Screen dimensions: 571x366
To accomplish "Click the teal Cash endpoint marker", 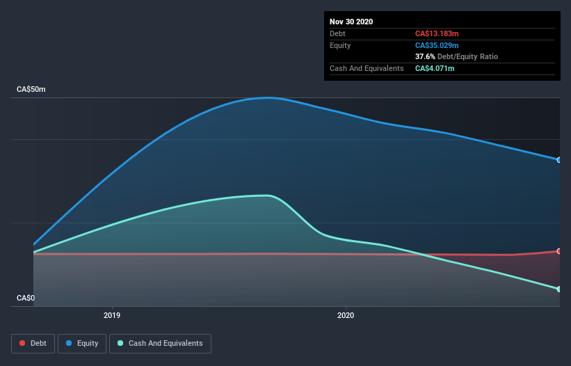I will 559,289.
